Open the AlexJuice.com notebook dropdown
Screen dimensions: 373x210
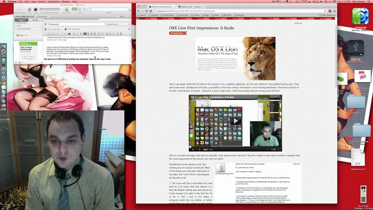[118, 24]
